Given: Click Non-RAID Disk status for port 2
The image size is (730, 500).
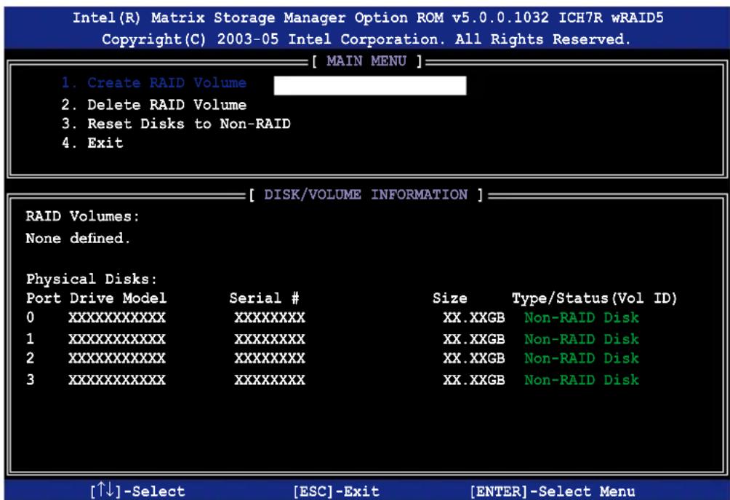Looking at the screenshot, I should point(582,358).
